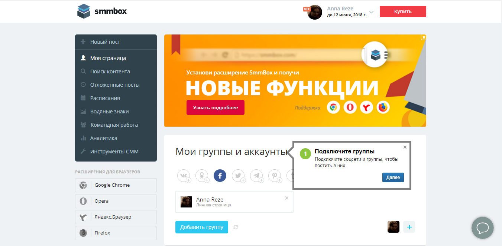Open the Google Chrome extension link

coord(116,185)
